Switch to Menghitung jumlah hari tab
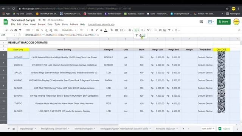 55,128
